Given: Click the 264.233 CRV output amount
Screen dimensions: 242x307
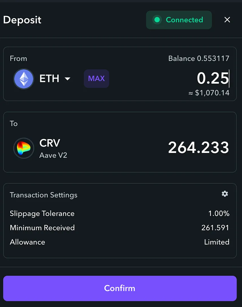Looking at the screenshot, I should tap(198, 147).
